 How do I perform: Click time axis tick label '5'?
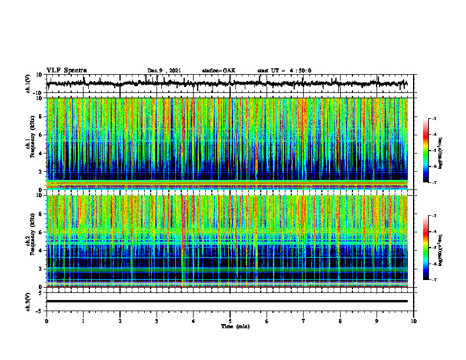click(230, 321)
